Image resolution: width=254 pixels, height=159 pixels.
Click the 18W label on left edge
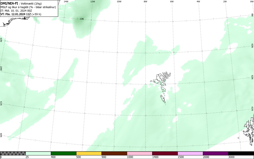[x=1, y=68]
